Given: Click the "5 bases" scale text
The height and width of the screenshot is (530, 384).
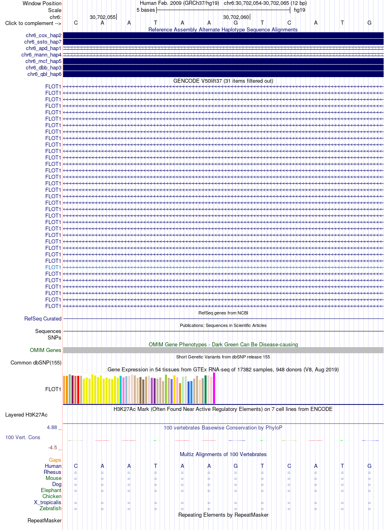Looking at the screenshot, I should [x=146, y=10].
